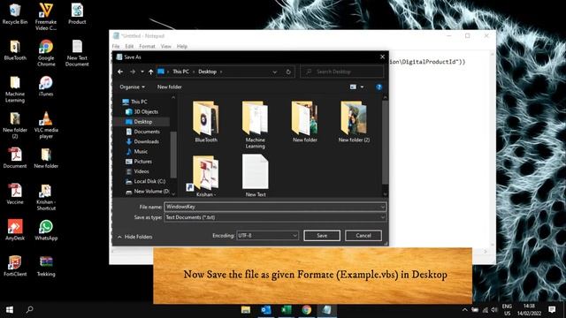
Task: Open Excel from taskbar
Action: [x=287, y=310]
